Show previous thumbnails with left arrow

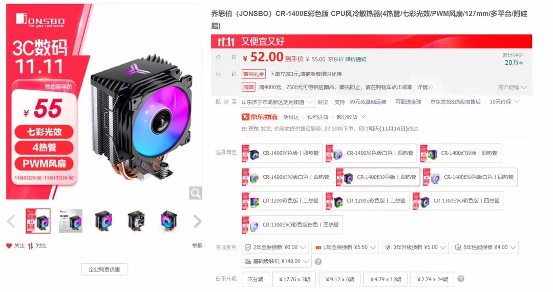pos(11,221)
